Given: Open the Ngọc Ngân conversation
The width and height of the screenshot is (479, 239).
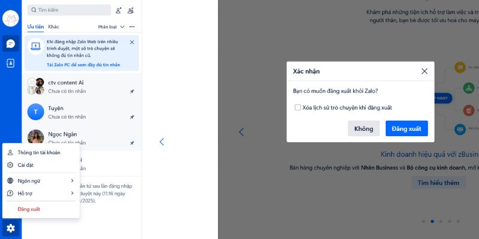Looking at the screenshot, I should [82, 138].
